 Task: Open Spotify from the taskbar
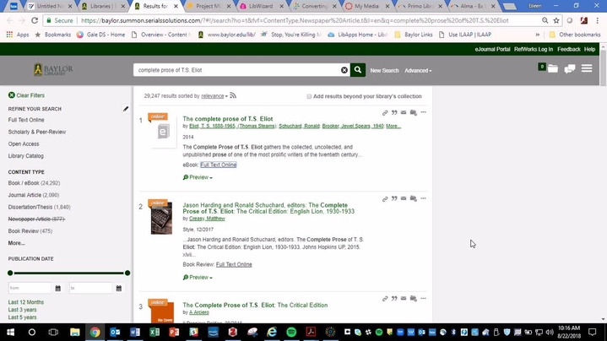click(291, 332)
